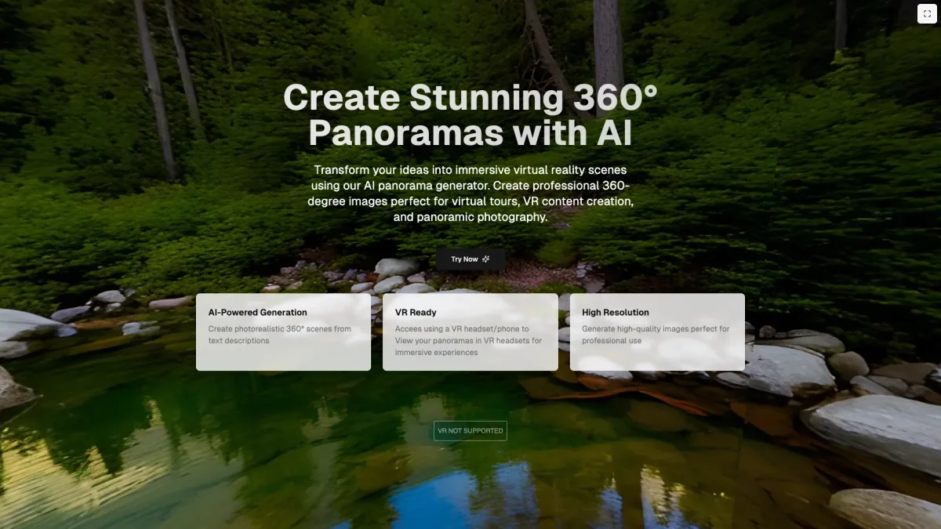
Task: Click the fullscreen icon in top-right corner
Action: 927,13
